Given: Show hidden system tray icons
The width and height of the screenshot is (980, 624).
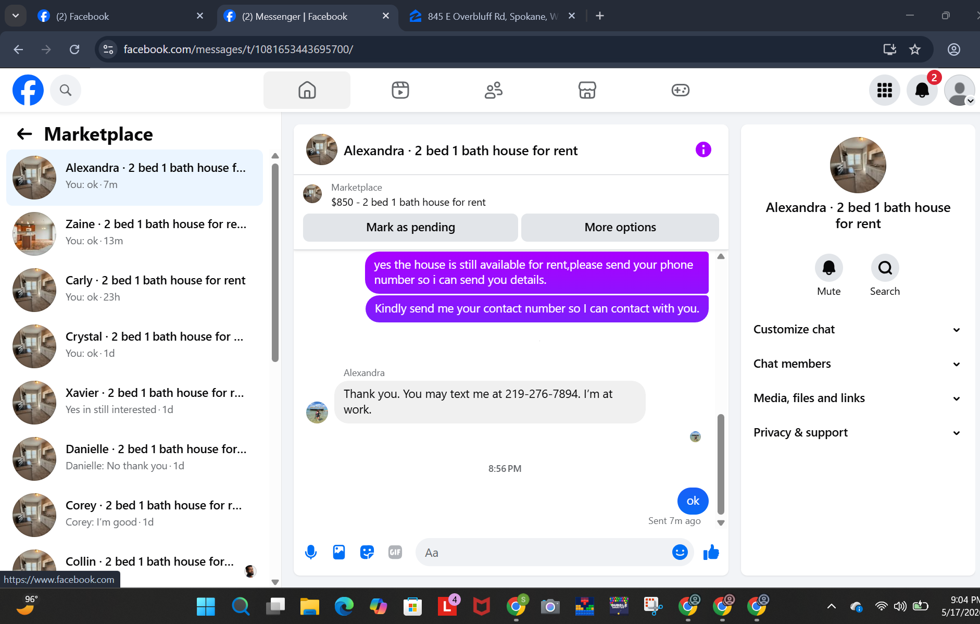Looking at the screenshot, I should [x=832, y=606].
